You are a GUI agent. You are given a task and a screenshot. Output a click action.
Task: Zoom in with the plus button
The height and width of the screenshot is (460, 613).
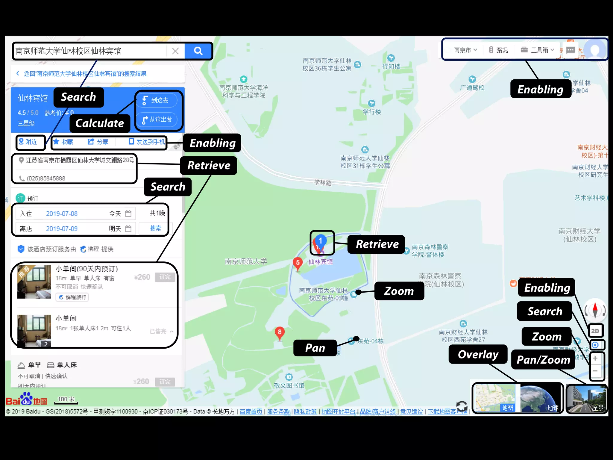pyautogui.click(x=595, y=358)
